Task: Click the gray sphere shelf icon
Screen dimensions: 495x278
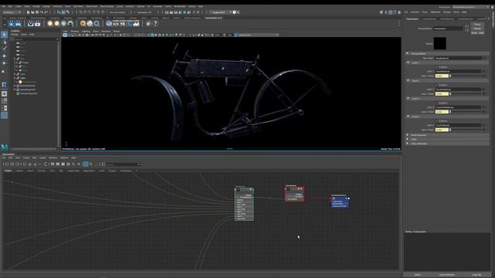Action: (90, 24)
